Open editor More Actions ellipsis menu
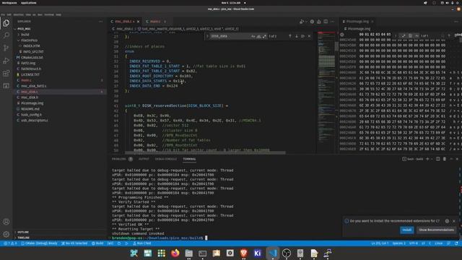 pyautogui.click(x=333, y=22)
